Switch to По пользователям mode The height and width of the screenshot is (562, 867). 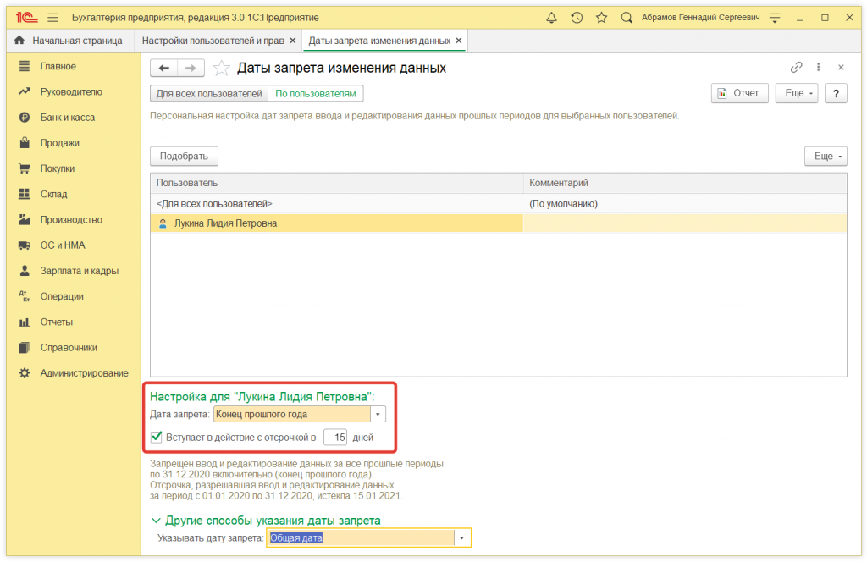pyautogui.click(x=316, y=93)
